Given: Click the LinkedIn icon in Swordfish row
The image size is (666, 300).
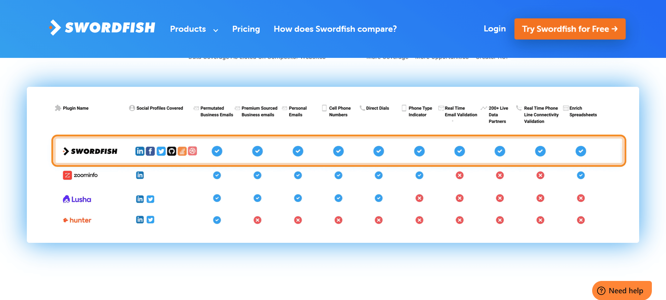Looking at the screenshot, I should (140, 151).
